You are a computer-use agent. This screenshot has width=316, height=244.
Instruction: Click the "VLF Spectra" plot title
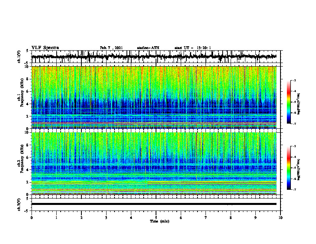tap(45, 48)
